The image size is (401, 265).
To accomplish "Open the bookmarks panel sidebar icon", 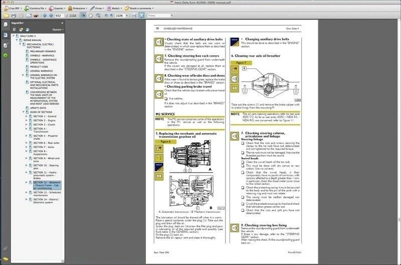I will [6, 35].
